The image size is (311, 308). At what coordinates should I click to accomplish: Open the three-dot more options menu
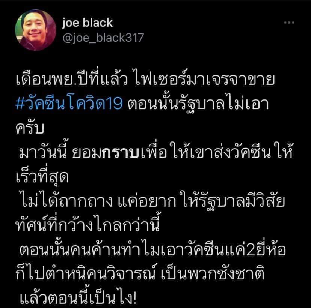(x=289, y=23)
